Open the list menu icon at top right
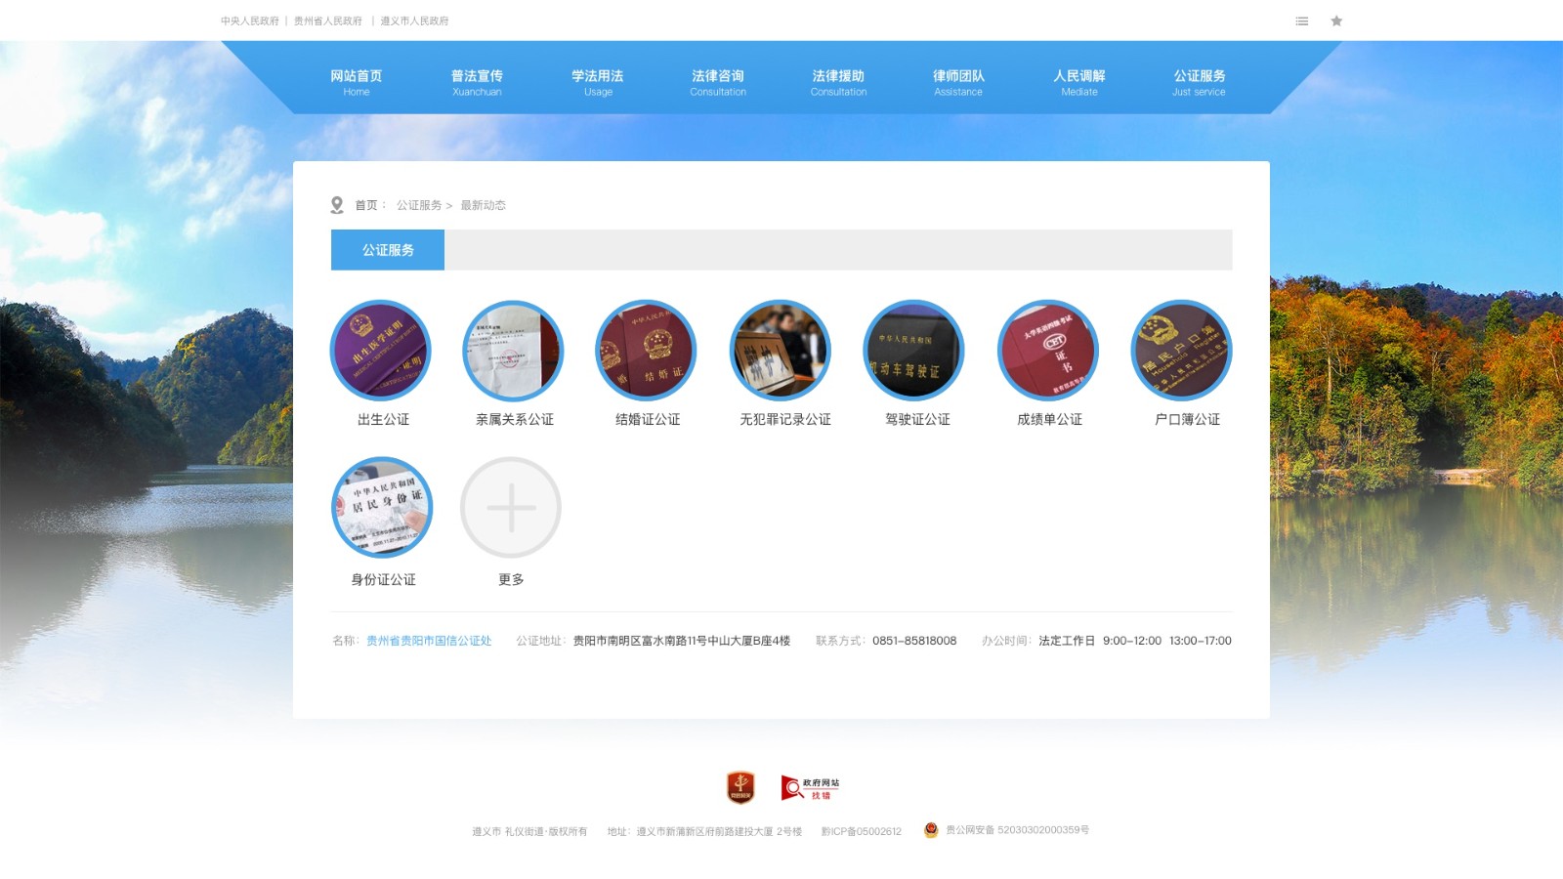Image resolution: width=1563 pixels, height=879 pixels. click(x=1302, y=21)
